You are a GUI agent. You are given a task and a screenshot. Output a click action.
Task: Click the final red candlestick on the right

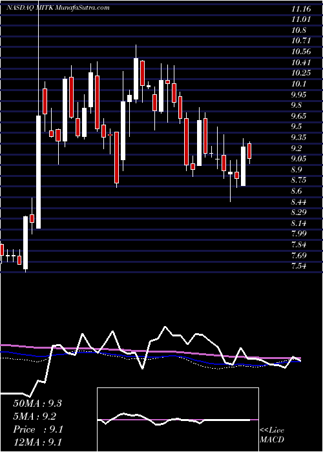[249, 151]
